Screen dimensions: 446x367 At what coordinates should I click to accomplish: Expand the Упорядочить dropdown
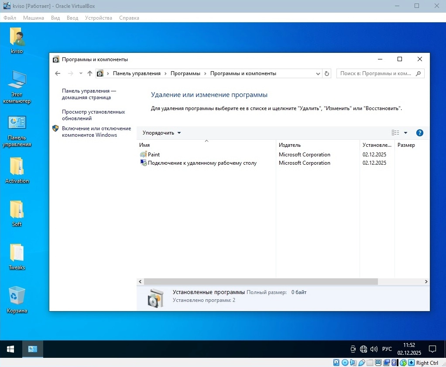point(161,133)
